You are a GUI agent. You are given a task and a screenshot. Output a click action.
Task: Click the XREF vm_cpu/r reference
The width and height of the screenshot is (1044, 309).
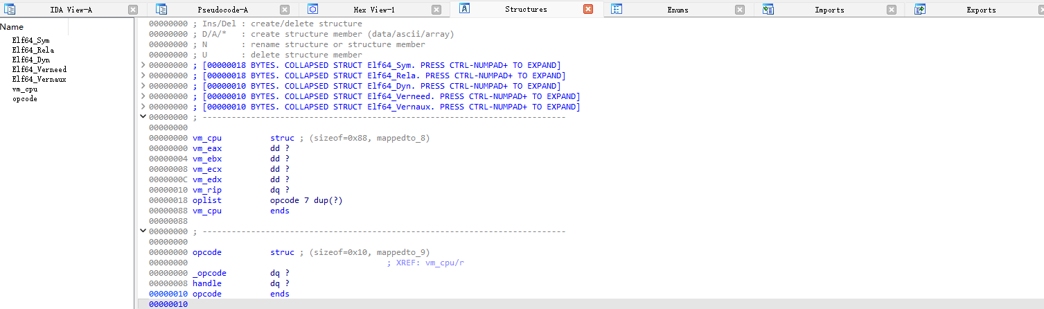pyautogui.click(x=425, y=263)
